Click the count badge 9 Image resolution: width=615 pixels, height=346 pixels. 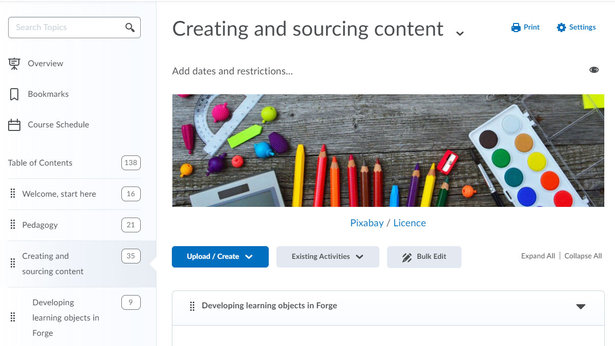pyautogui.click(x=131, y=303)
